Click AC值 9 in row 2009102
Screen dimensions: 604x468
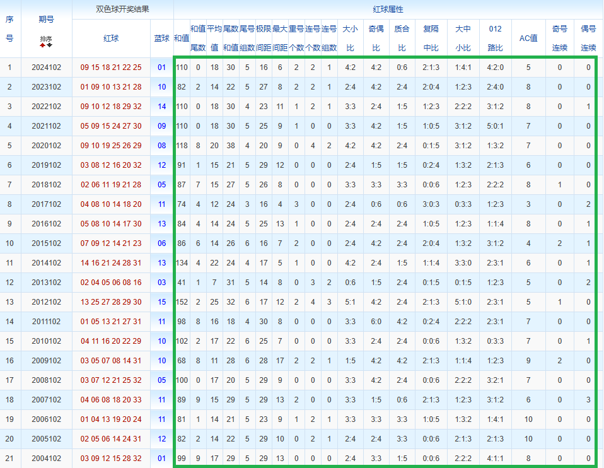pyautogui.click(x=528, y=361)
